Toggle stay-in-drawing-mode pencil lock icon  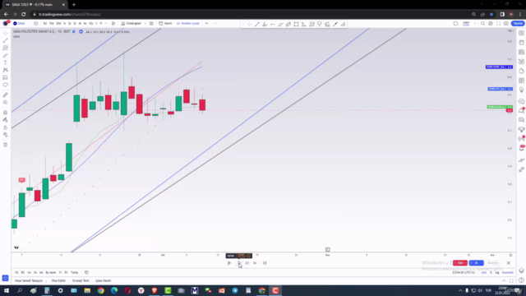tap(6, 120)
